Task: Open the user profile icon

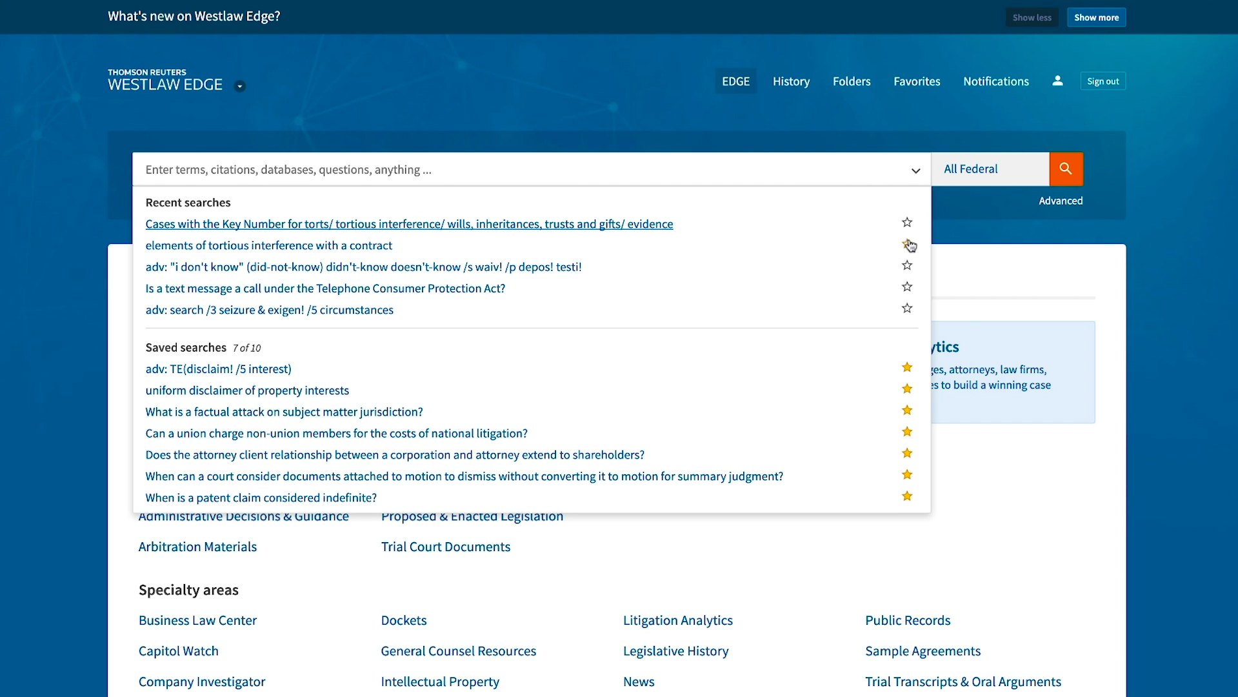Action: click(x=1057, y=81)
